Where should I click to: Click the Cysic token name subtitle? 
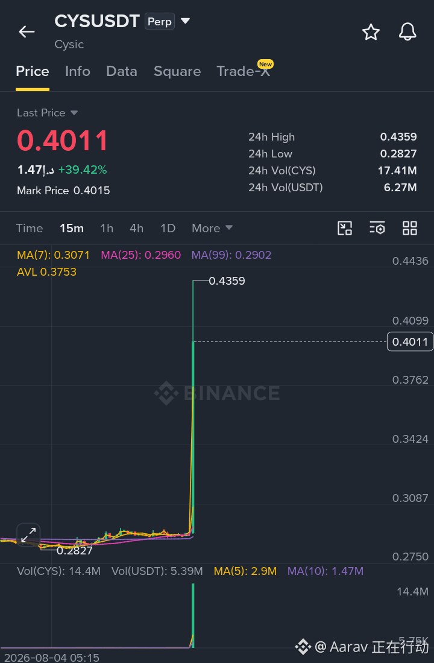69,45
